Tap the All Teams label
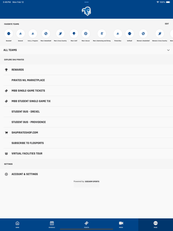 point(10,50)
